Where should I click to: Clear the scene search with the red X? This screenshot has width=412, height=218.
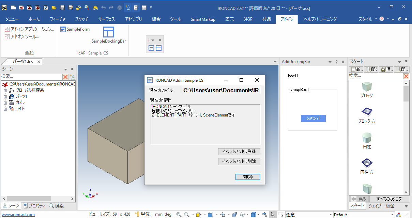pos(65,77)
